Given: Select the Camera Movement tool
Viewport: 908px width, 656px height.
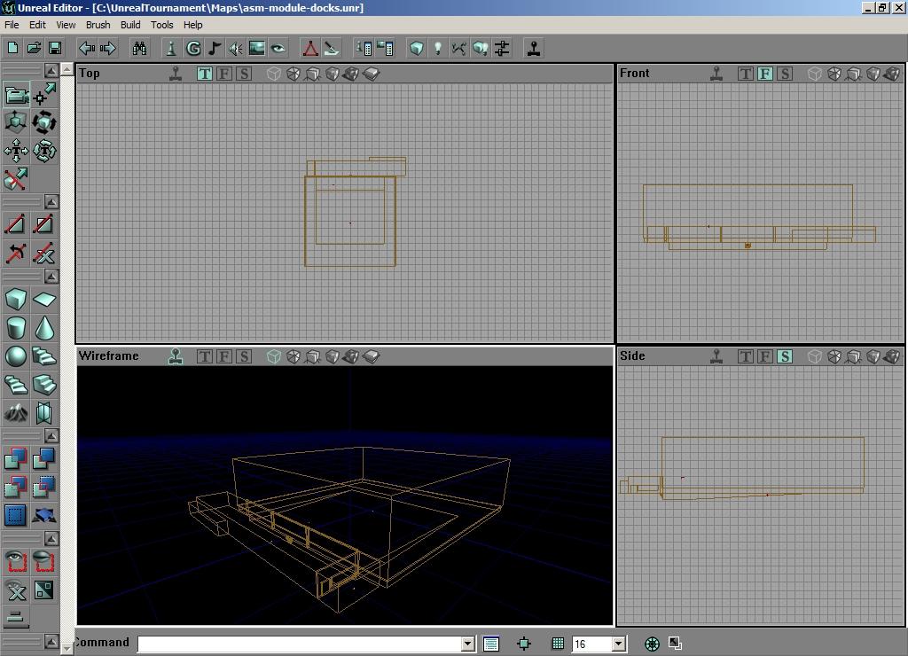Looking at the screenshot, I should click(x=16, y=95).
